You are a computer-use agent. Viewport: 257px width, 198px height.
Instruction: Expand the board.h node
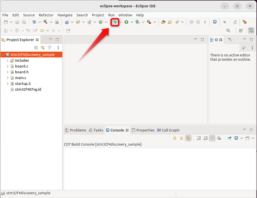8,72
